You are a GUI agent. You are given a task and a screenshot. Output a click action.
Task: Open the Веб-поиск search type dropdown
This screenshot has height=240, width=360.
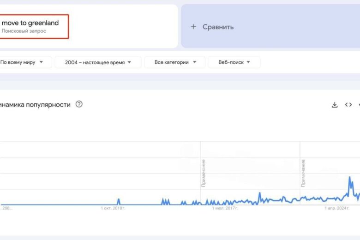click(x=234, y=62)
